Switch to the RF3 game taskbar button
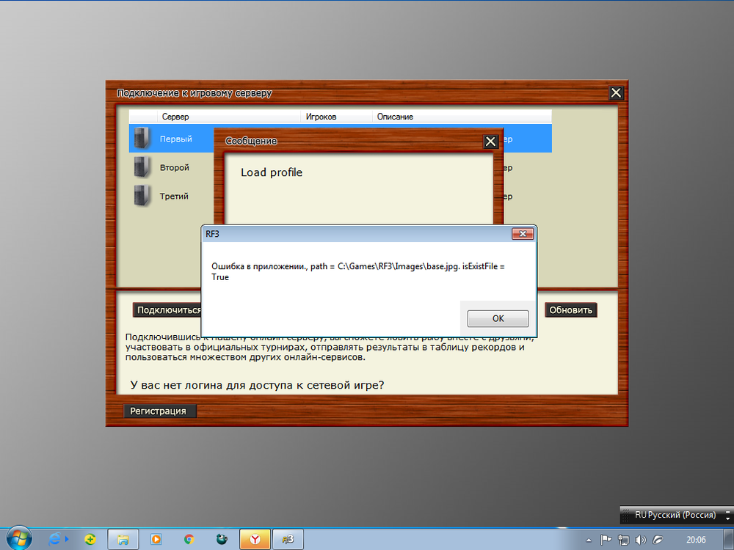The image size is (734, 550). [x=288, y=539]
